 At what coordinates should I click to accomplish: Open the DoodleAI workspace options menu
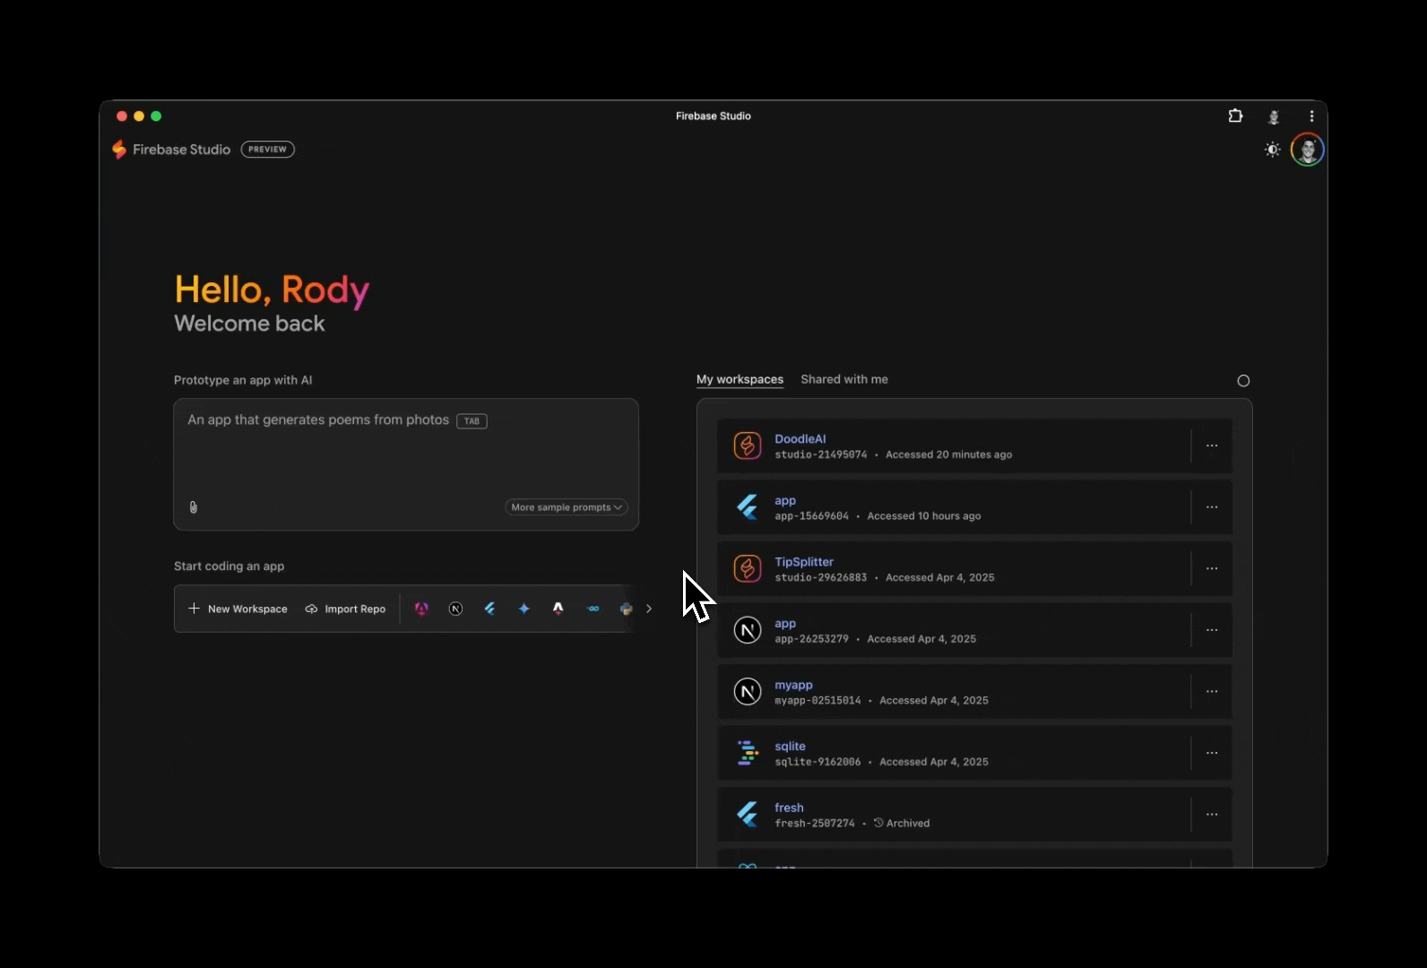tap(1212, 445)
